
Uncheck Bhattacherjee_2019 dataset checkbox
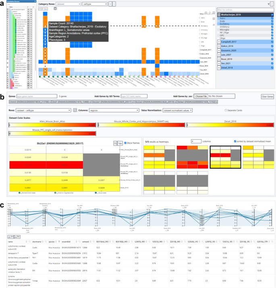click(x=272, y=15)
